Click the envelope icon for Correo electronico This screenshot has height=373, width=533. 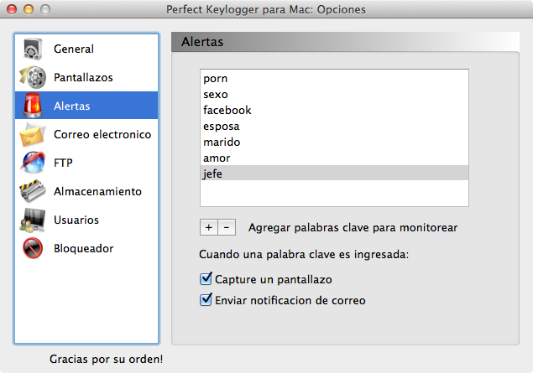coord(33,134)
